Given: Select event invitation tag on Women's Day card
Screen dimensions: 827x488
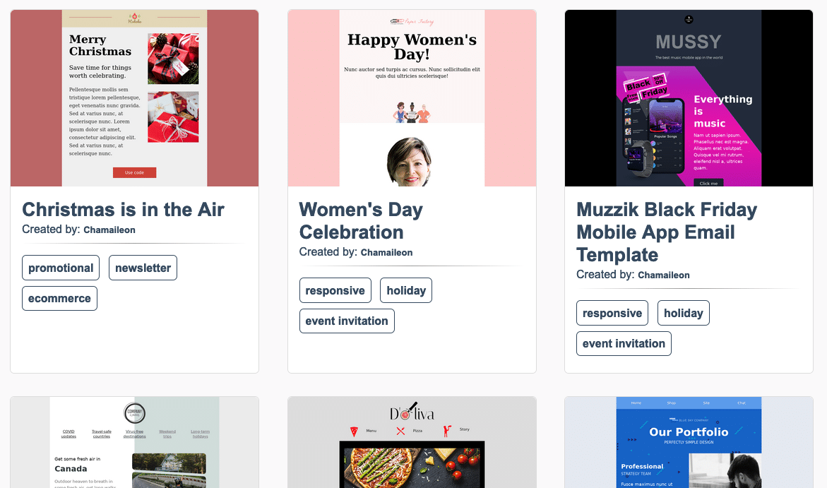Looking at the screenshot, I should pos(347,321).
